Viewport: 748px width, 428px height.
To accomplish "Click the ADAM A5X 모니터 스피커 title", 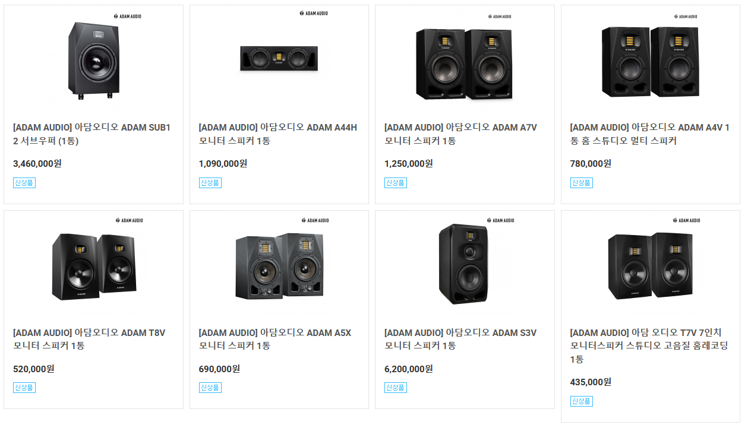I will pos(274,339).
